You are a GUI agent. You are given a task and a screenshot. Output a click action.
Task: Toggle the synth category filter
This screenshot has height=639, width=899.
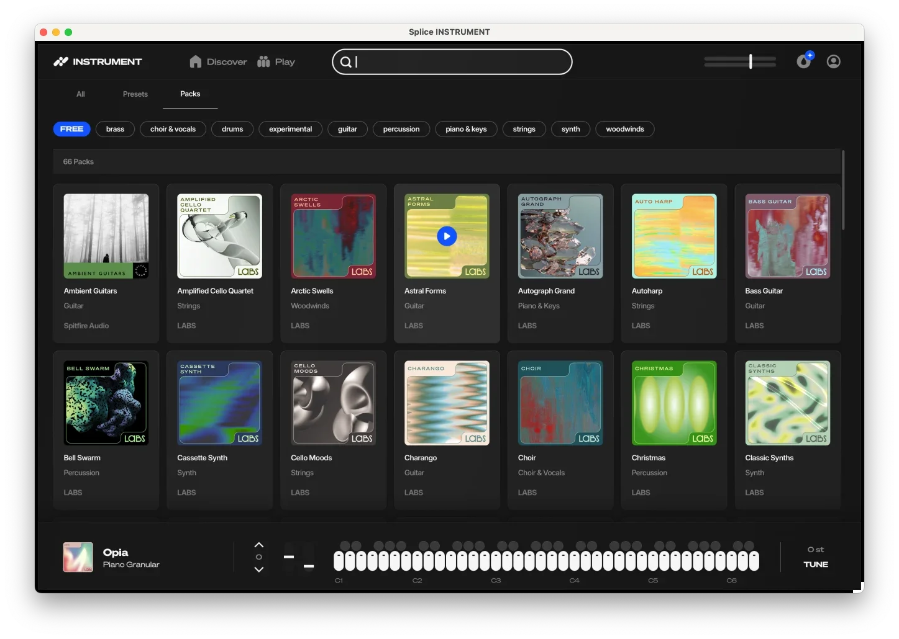click(x=571, y=129)
